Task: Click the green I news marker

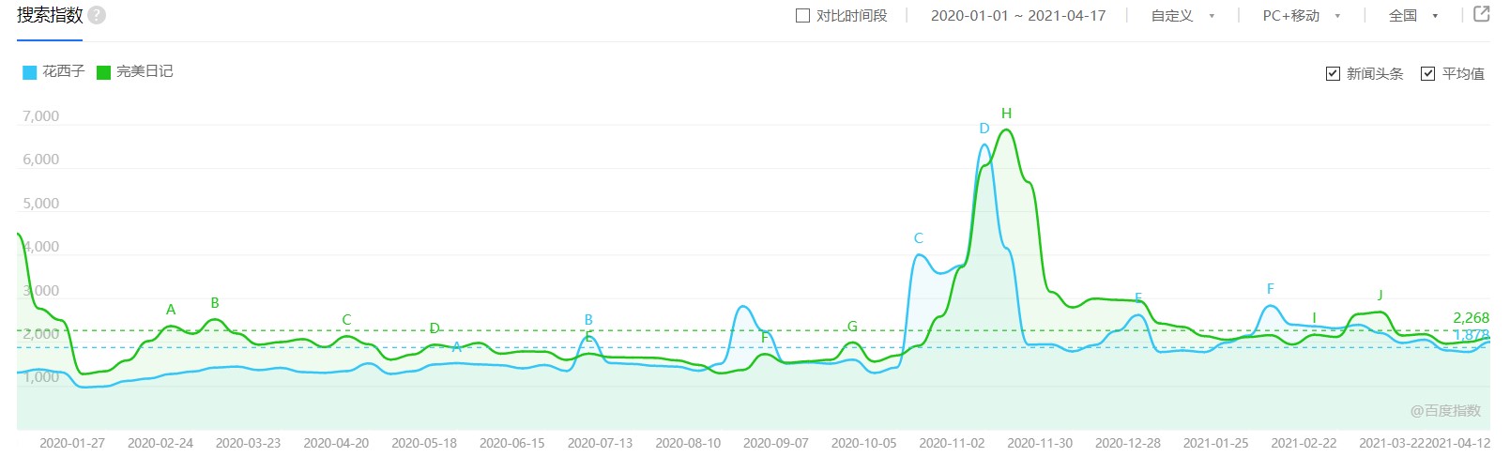Action: (x=1314, y=317)
